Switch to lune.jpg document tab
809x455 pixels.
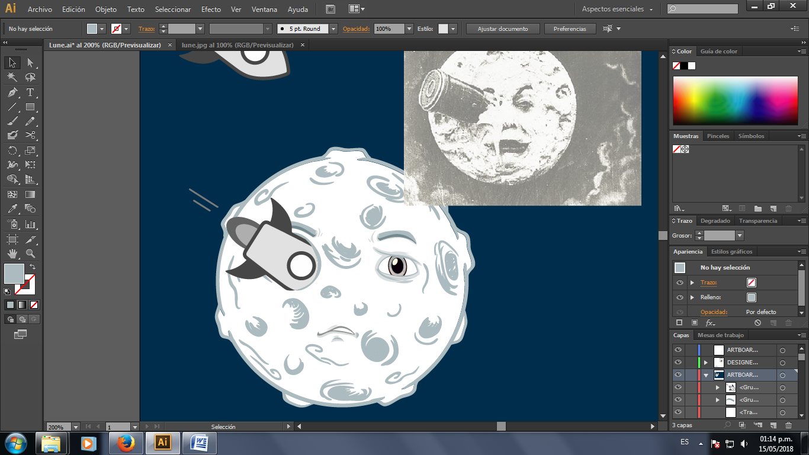(237, 45)
